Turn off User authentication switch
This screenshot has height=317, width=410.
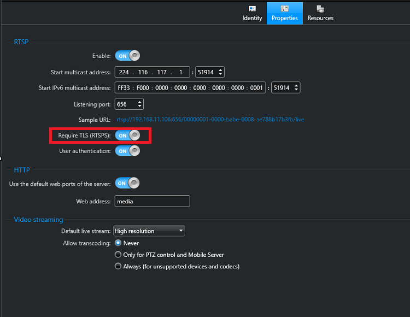pos(127,151)
